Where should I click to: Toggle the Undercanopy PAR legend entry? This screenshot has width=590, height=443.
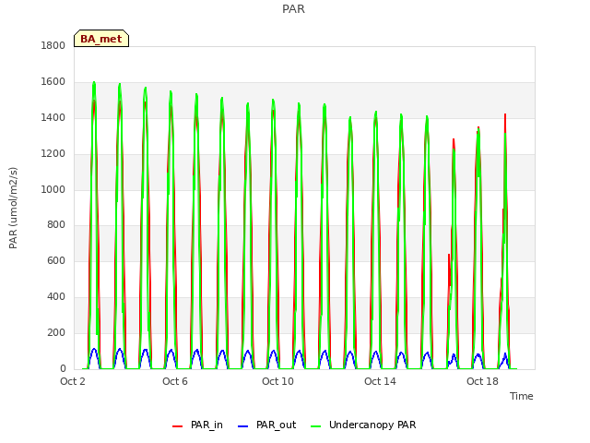tap(363, 425)
